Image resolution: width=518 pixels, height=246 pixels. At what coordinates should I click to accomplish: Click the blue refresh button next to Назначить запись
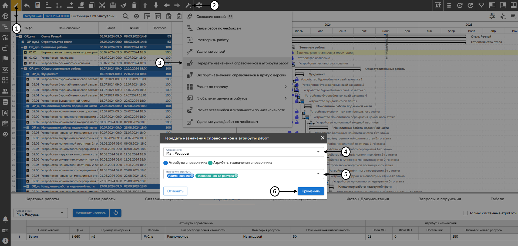pos(116,213)
